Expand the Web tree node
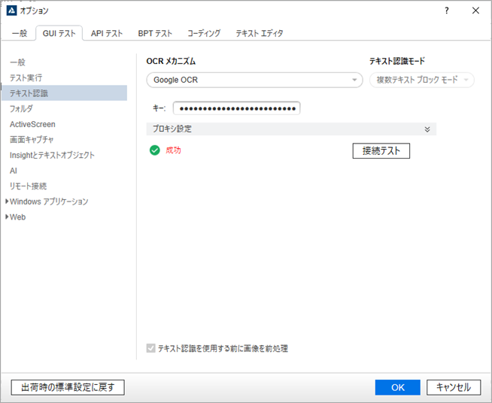 click(8, 217)
